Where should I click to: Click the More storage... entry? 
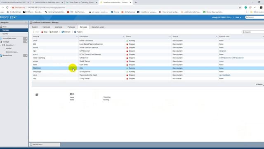12,52
